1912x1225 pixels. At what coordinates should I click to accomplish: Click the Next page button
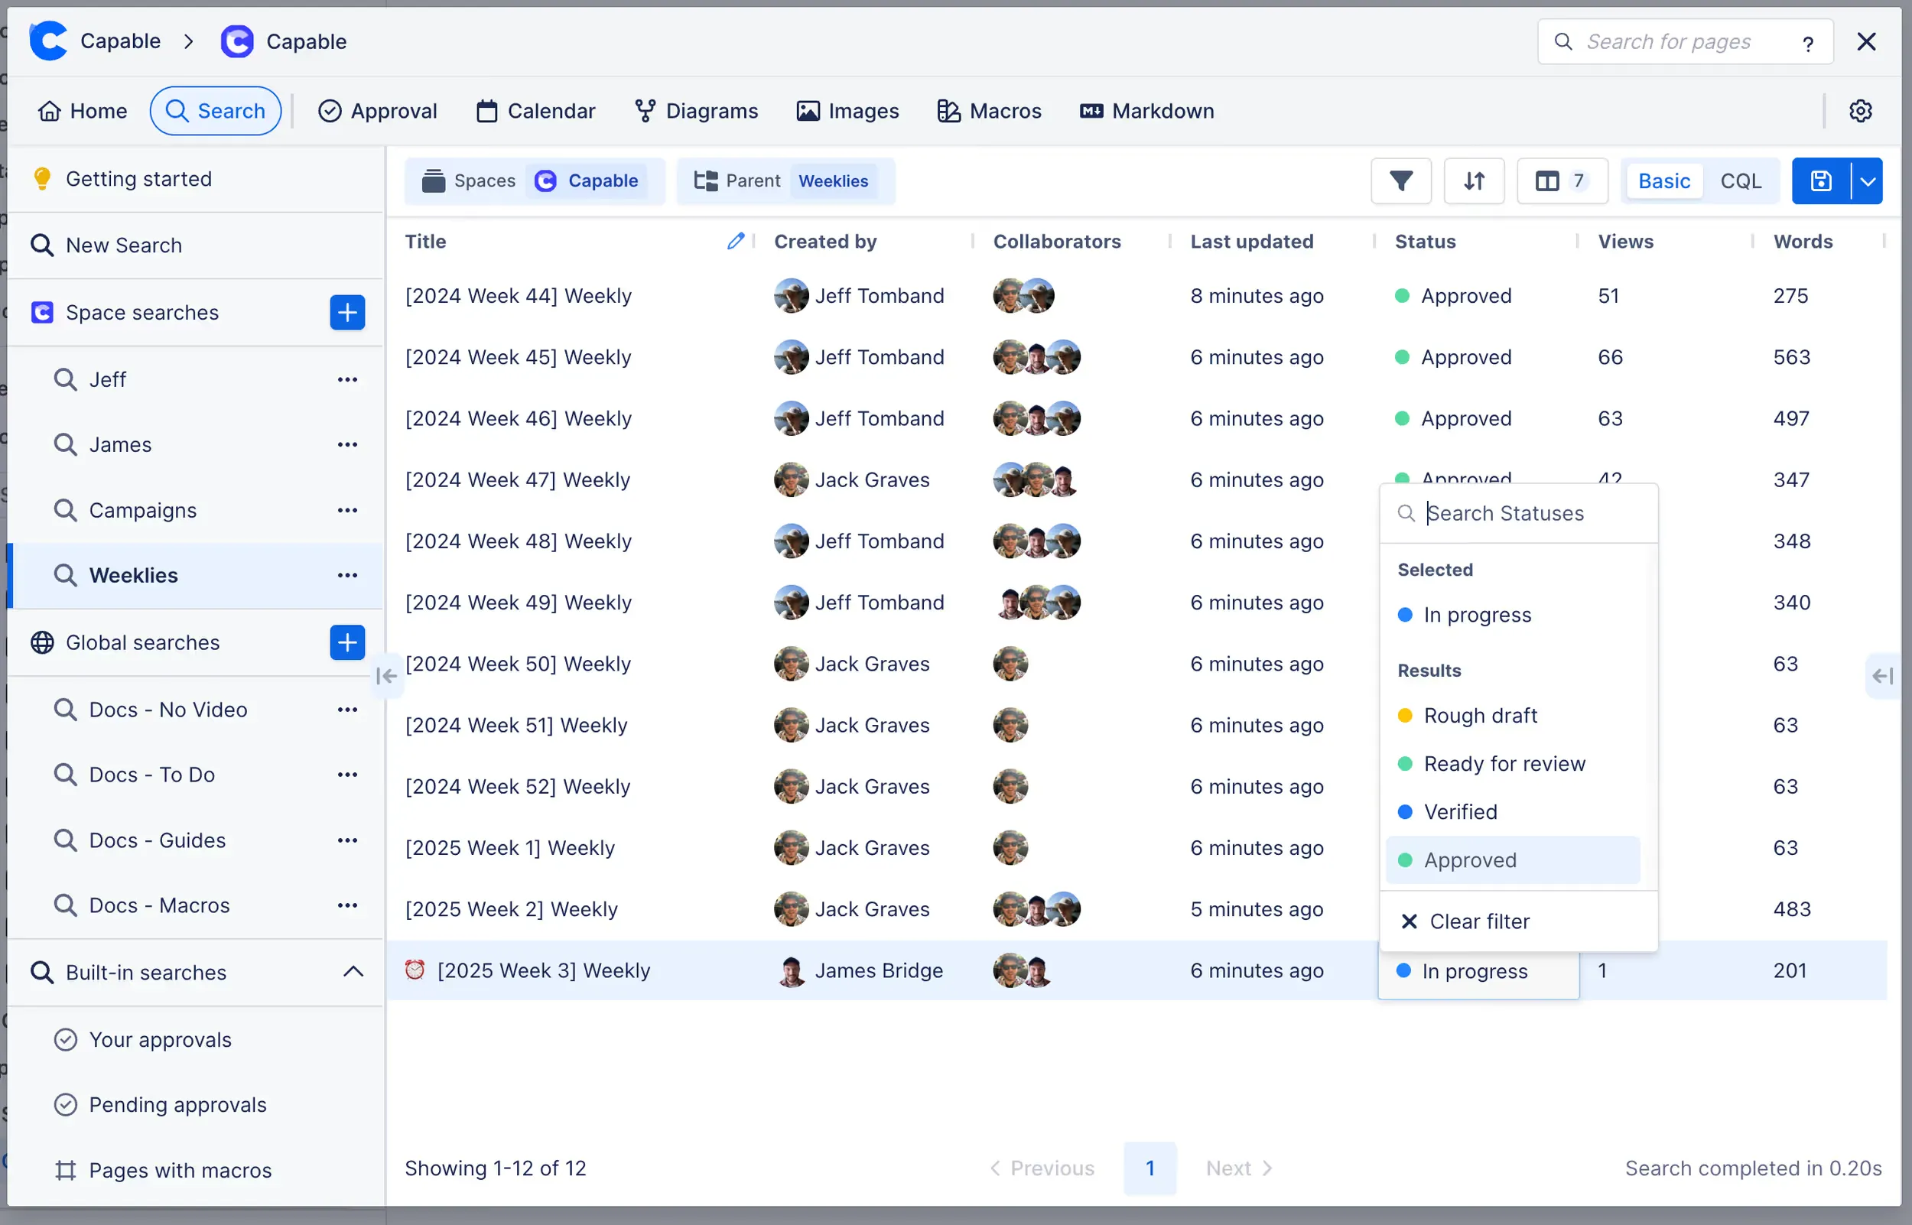[1239, 1168]
